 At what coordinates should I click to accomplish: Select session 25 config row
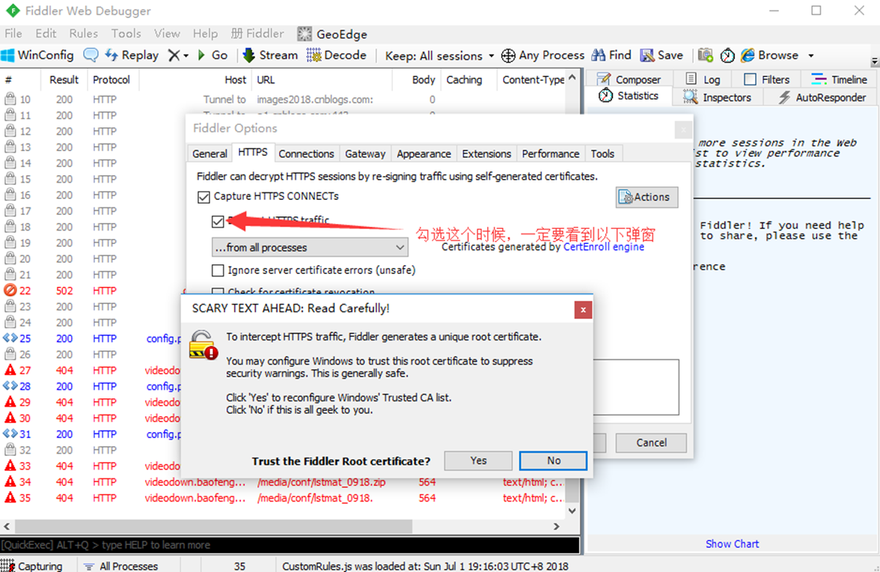tap(93, 338)
